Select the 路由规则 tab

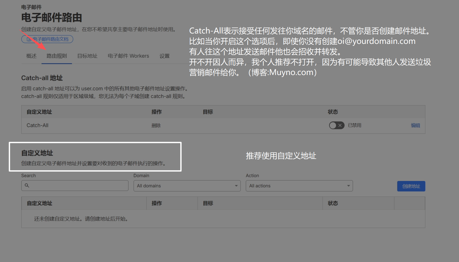point(57,56)
